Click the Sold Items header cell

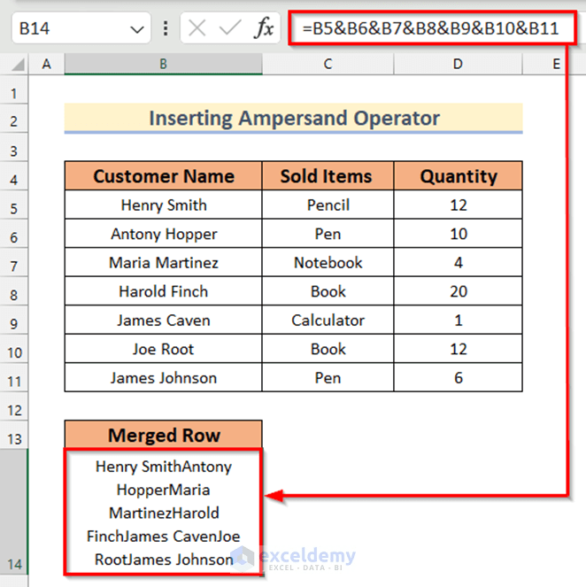(328, 176)
